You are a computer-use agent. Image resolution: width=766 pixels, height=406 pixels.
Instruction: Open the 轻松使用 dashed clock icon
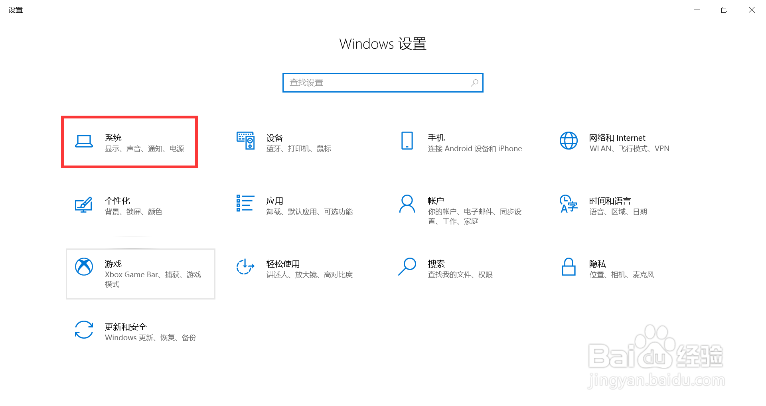(x=245, y=267)
